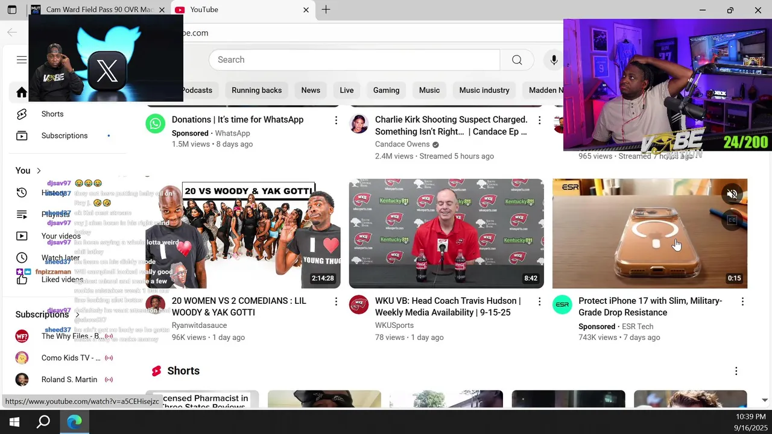Toggle captions on ESR ad preview

click(x=732, y=220)
